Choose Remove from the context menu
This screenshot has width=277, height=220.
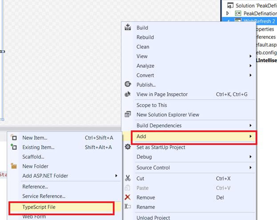click(189, 197)
